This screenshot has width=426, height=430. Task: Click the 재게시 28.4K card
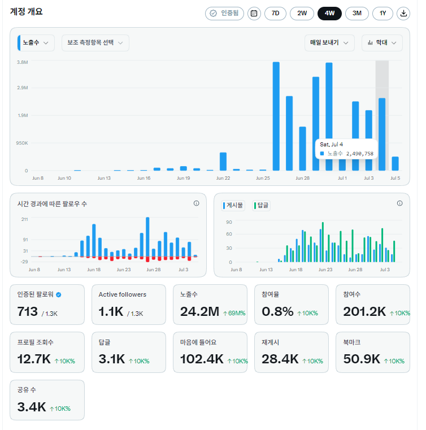click(x=292, y=353)
